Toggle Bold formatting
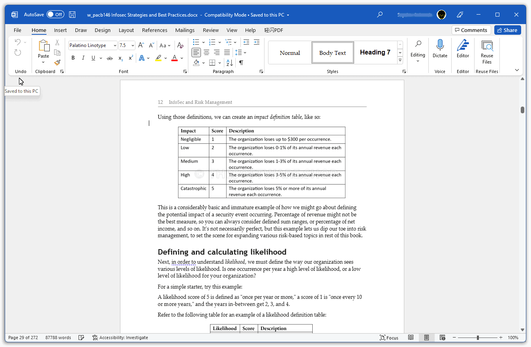This screenshot has width=531, height=347. click(73, 58)
